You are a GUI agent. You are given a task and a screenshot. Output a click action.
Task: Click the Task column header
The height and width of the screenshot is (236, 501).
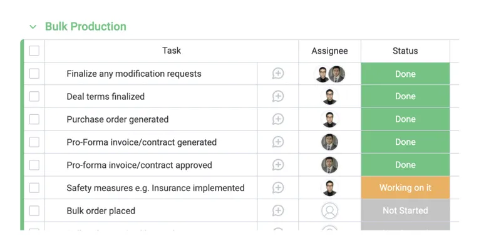pos(172,51)
